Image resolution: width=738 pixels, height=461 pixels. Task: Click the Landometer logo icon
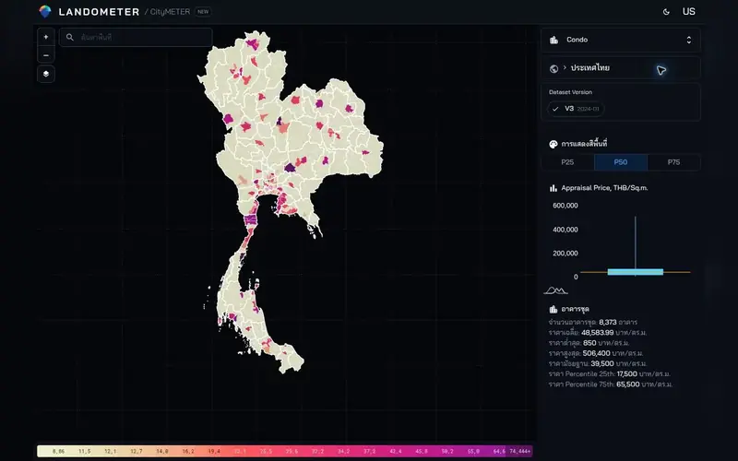pos(45,11)
